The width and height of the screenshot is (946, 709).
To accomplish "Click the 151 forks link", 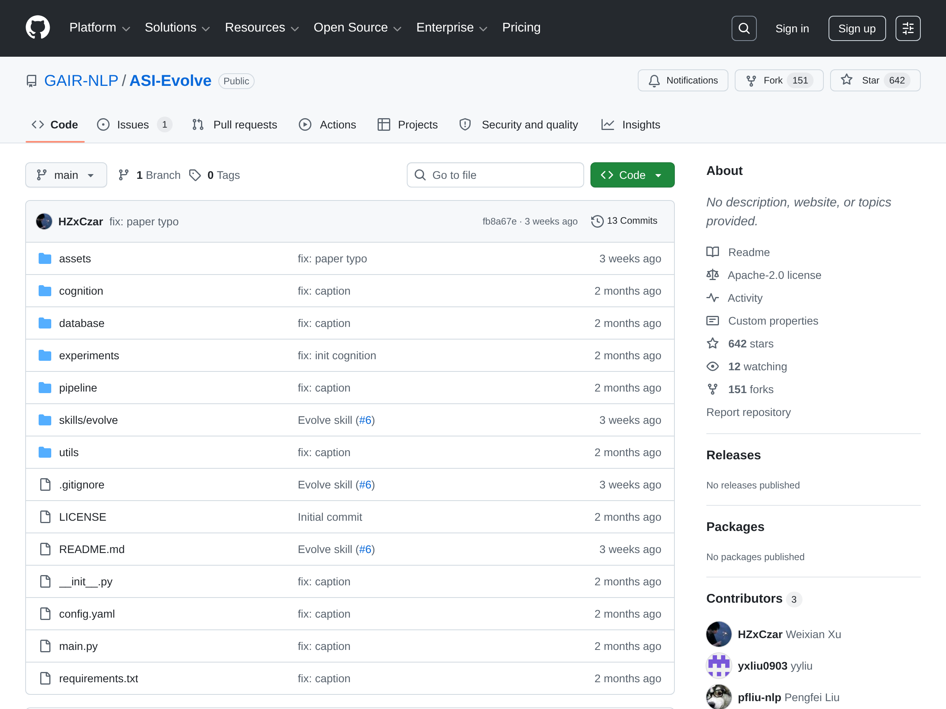I will (x=750, y=389).
